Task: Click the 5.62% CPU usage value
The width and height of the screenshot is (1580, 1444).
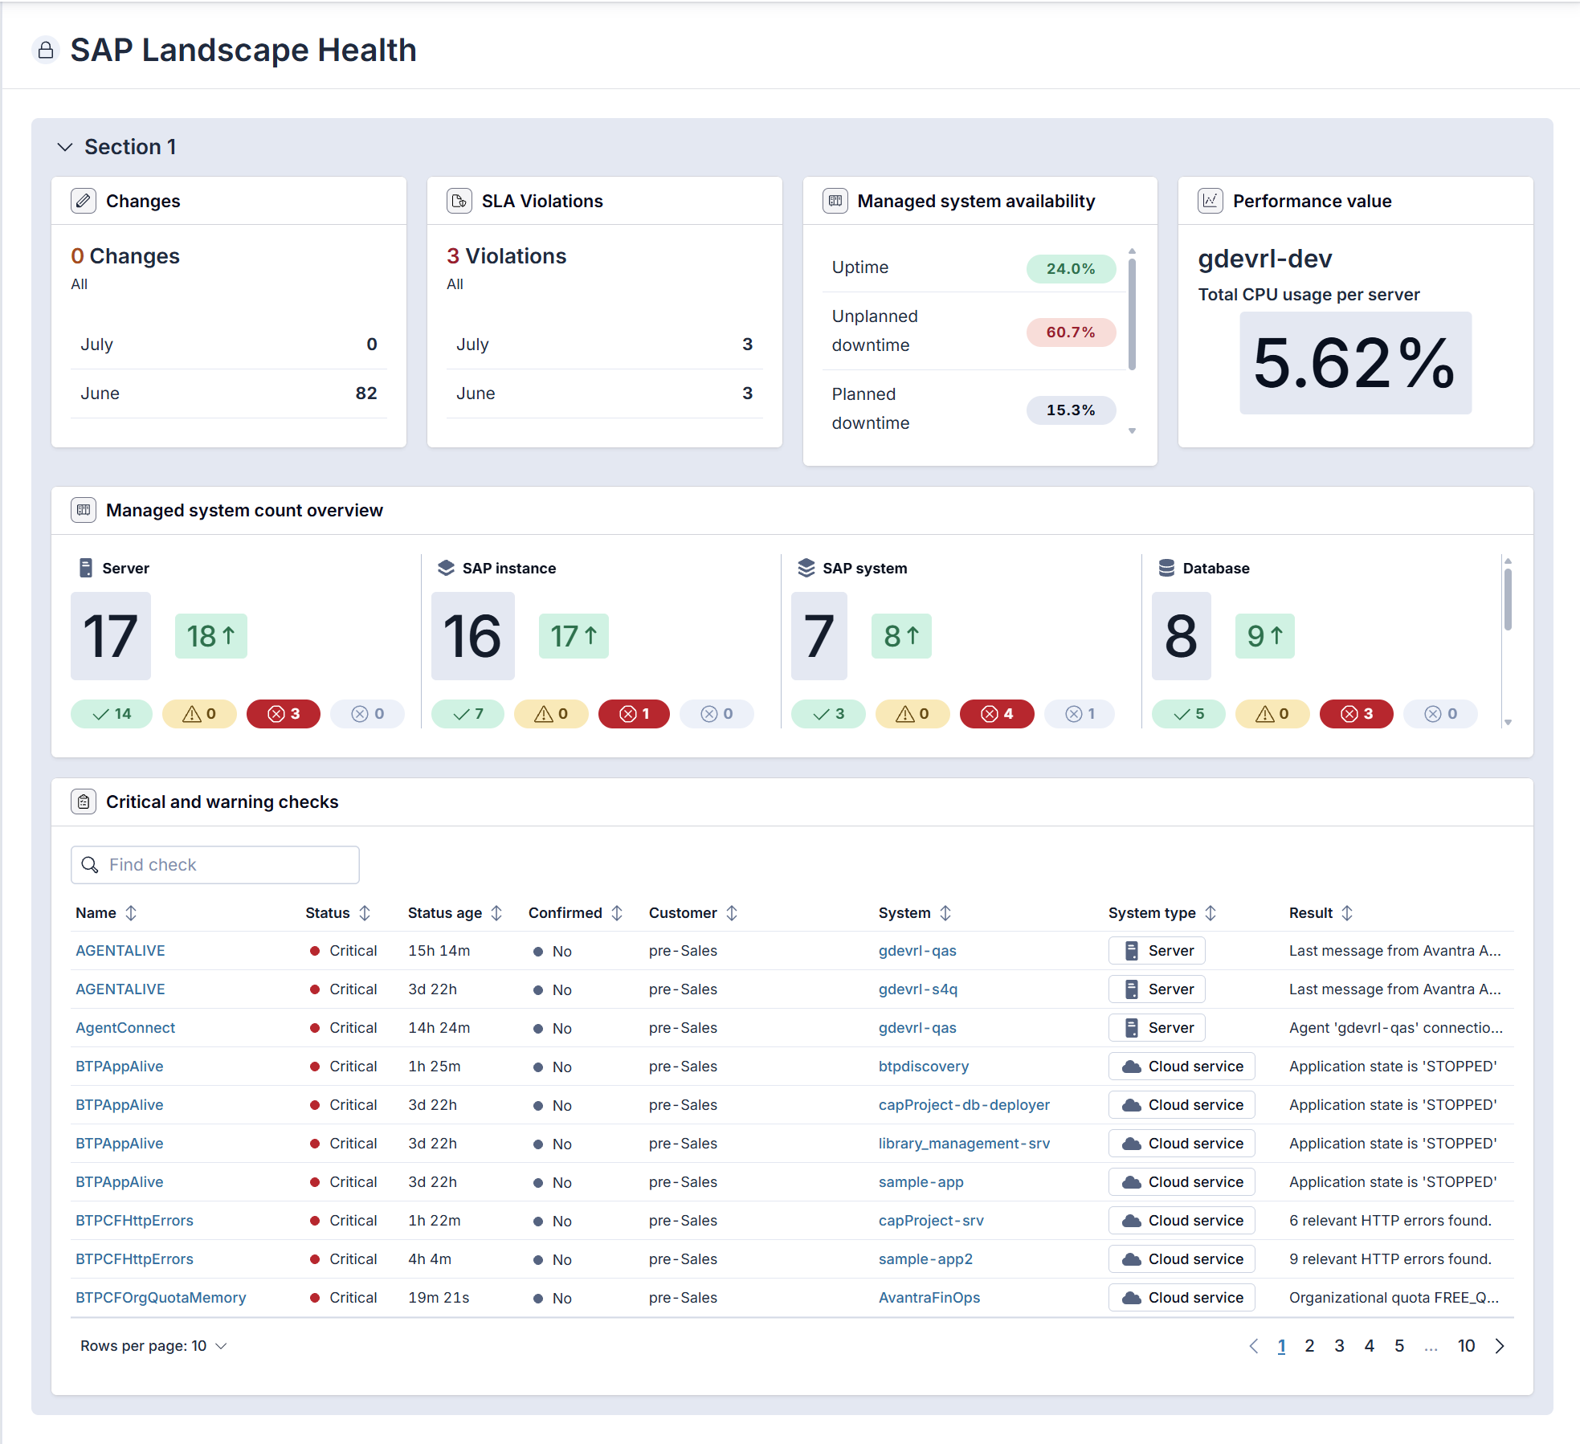Action: (1355, 364)
